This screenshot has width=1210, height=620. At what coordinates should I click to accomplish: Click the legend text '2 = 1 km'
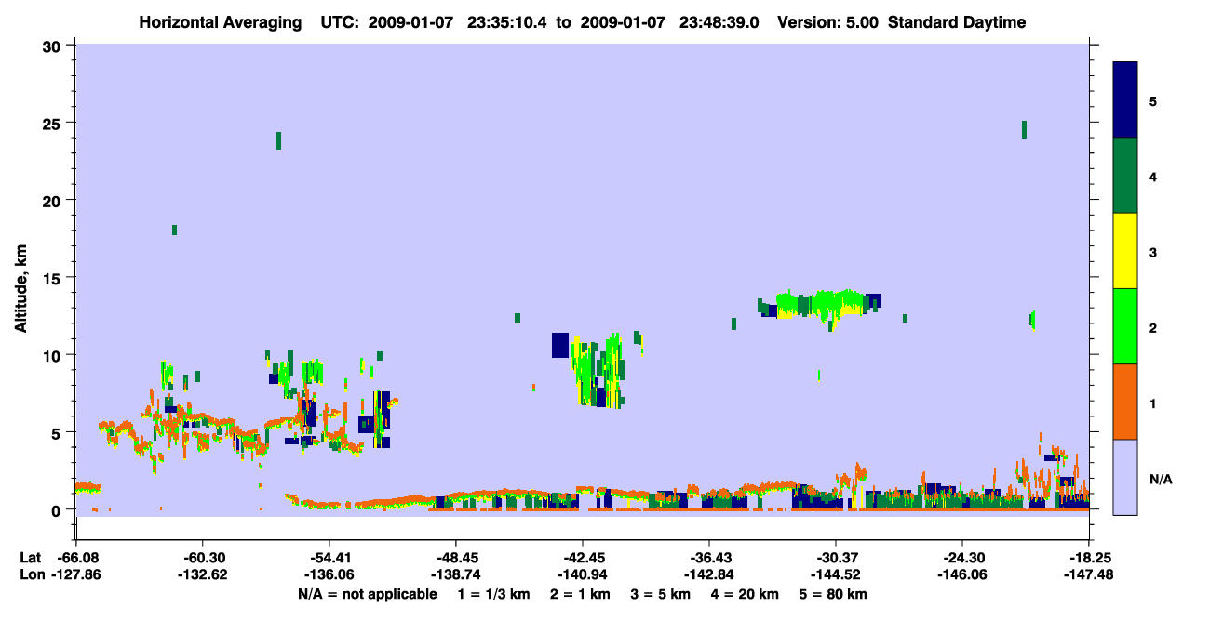[581, 594]
